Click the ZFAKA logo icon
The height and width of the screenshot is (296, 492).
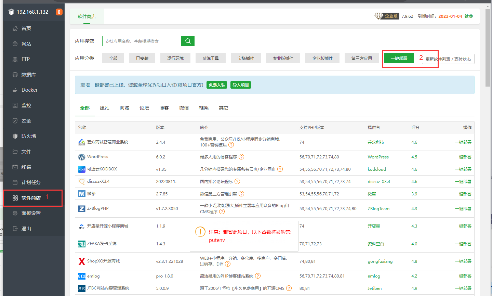[x=82, y=244]
